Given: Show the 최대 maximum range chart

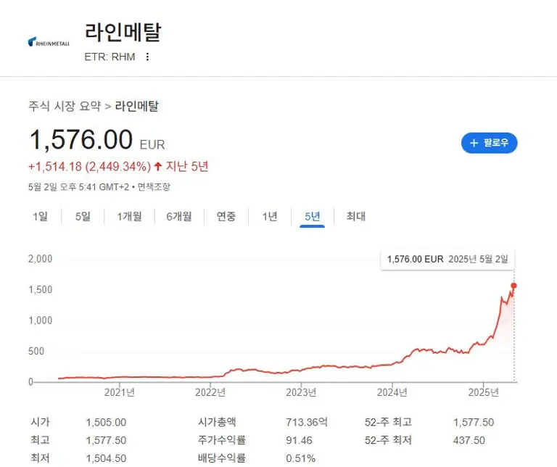Looking at the screenshot, I should click(355, 216).
